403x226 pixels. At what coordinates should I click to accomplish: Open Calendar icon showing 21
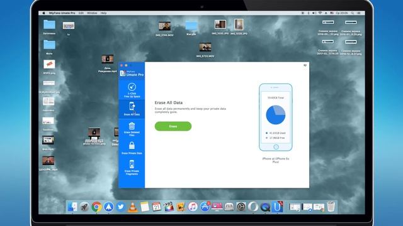[157, 207]
